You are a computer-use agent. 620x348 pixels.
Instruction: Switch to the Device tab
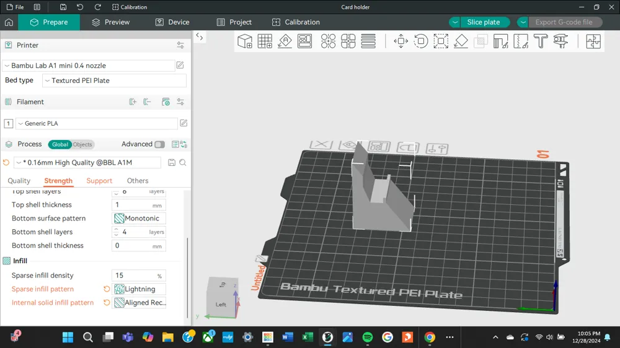click(x=172, y=22)
